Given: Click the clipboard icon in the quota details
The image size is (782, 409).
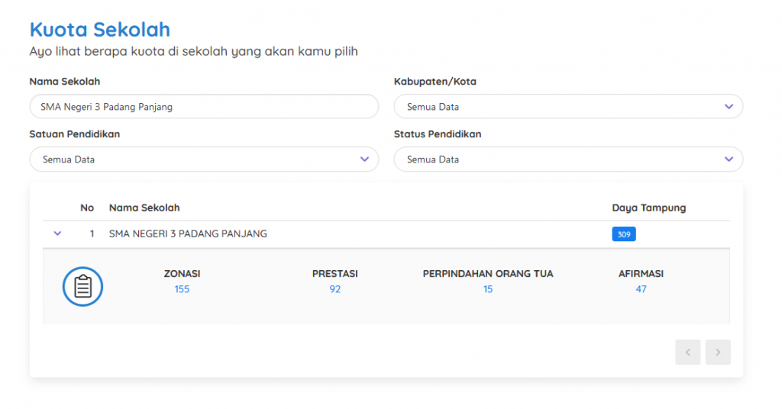Looking at the screenshot, I should [82, 286].
